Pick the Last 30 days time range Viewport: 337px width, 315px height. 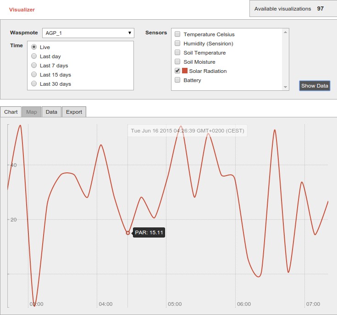[34, 84]
